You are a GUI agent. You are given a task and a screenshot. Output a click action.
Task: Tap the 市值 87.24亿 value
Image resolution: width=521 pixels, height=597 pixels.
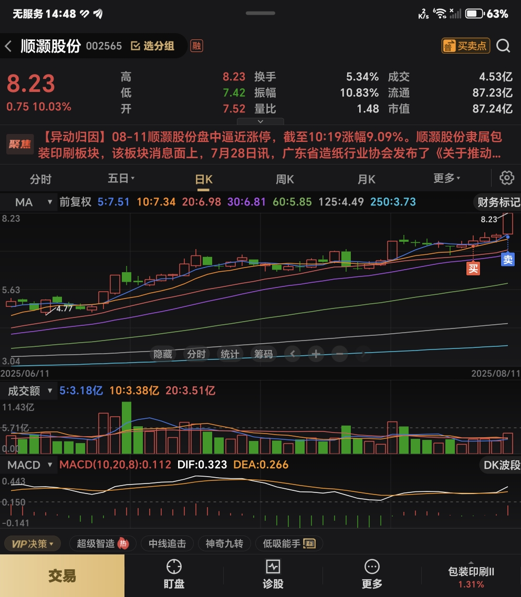pos(493,109)
